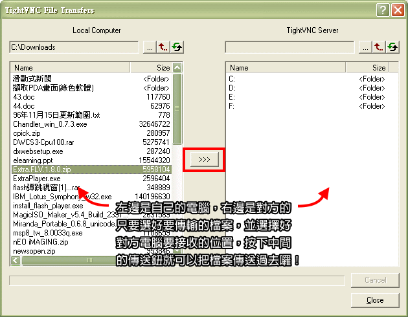Select the file cpick.zip
408x317 pixels.
click(x=91, y=133)
